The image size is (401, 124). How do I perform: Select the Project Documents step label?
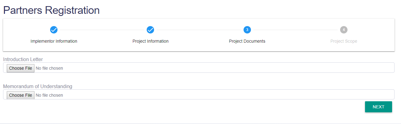pyautogui.click(x=247, y=41)
